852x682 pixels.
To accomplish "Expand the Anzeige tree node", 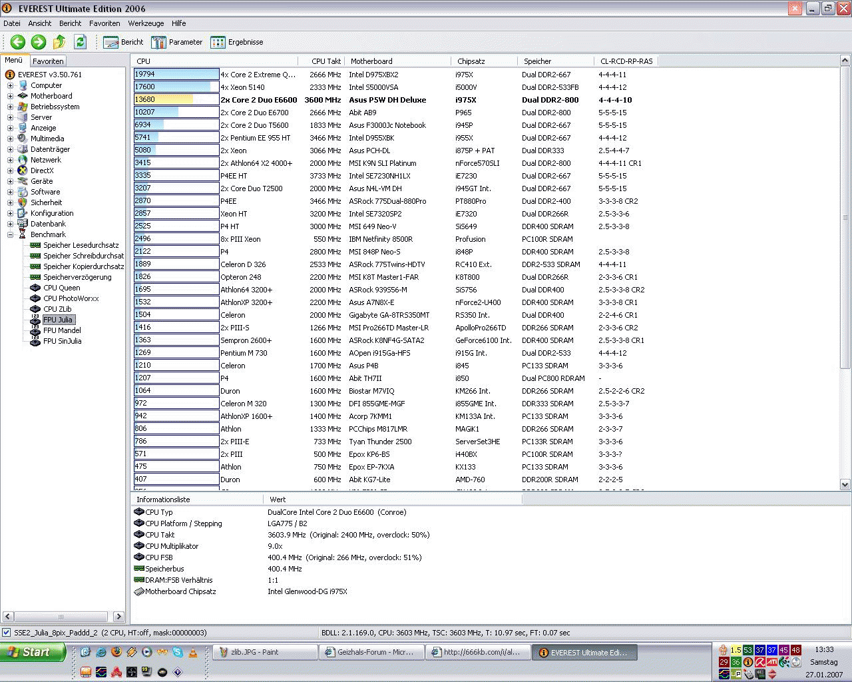I will coord(10,128).
